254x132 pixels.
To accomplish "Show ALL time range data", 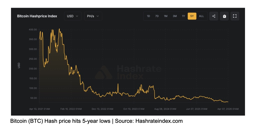I will pos(201,16).
